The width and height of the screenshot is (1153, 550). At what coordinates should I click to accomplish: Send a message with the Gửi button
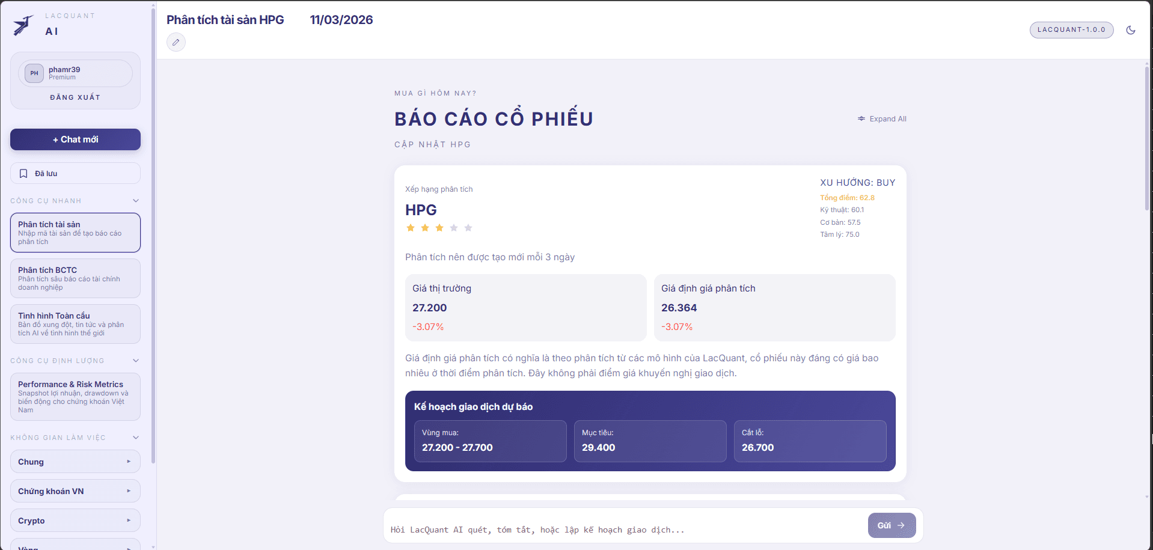(x=892, y=525)
